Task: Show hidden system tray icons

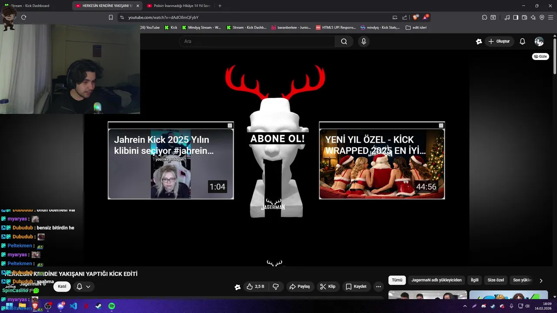Action: pos(465,306)
